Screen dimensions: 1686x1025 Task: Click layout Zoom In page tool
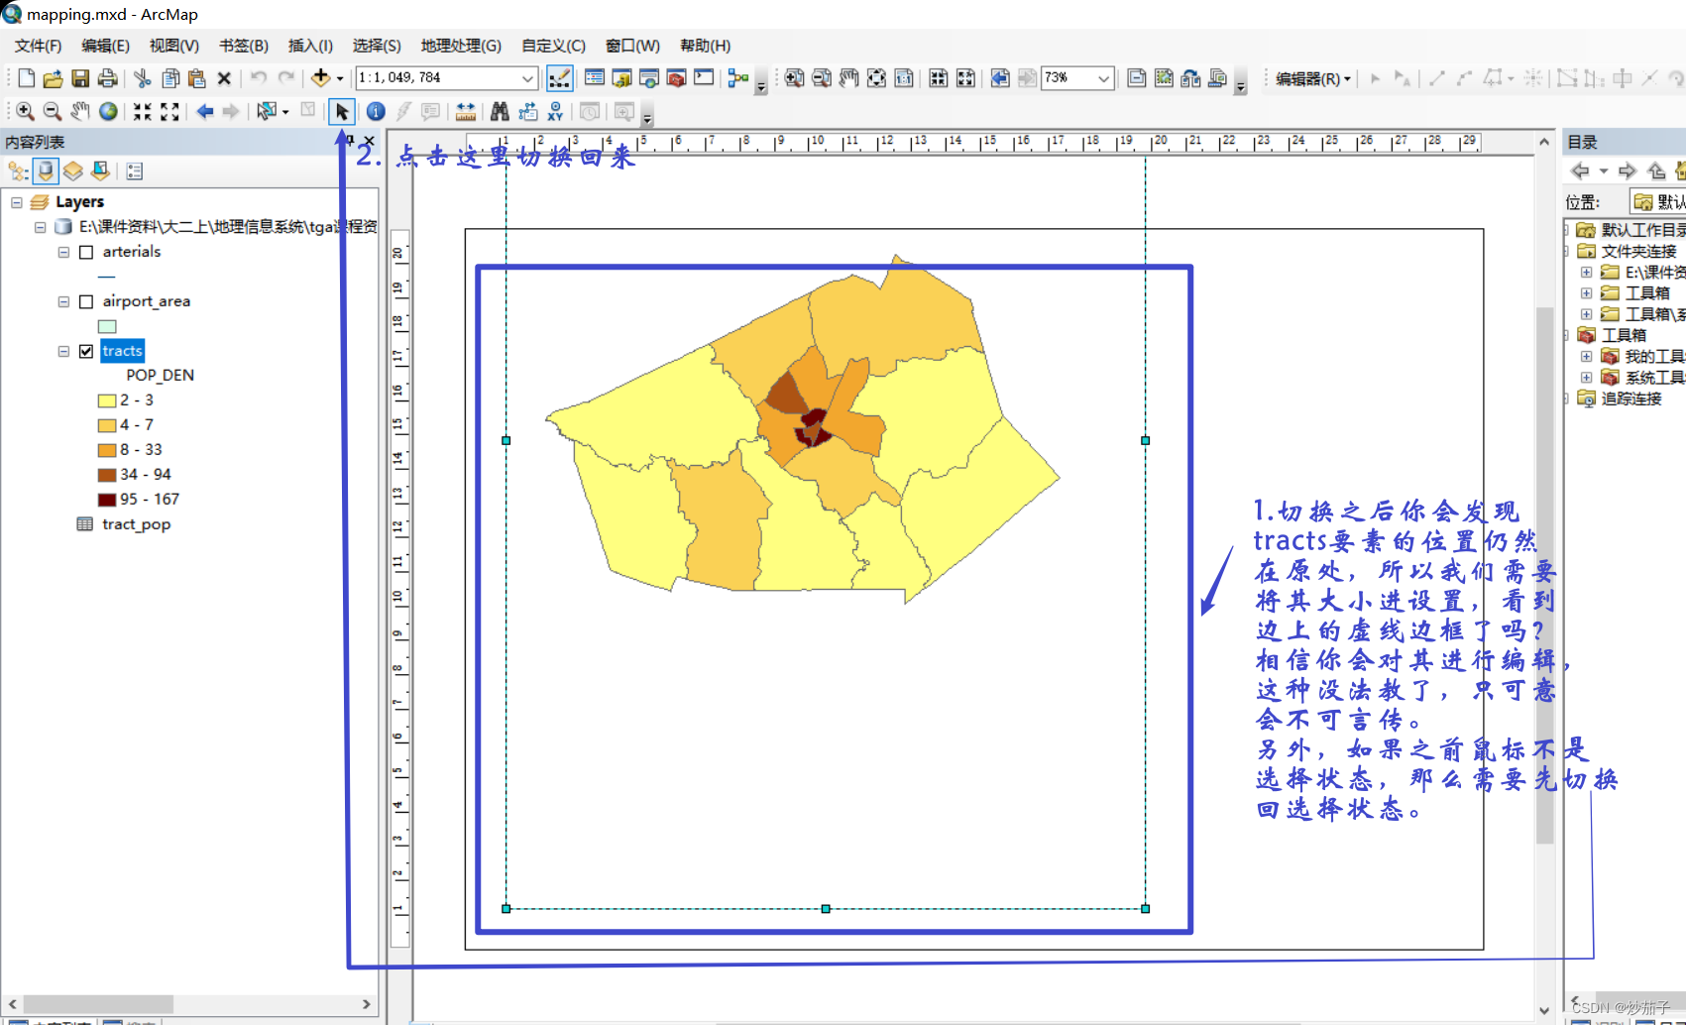[794, 77]
